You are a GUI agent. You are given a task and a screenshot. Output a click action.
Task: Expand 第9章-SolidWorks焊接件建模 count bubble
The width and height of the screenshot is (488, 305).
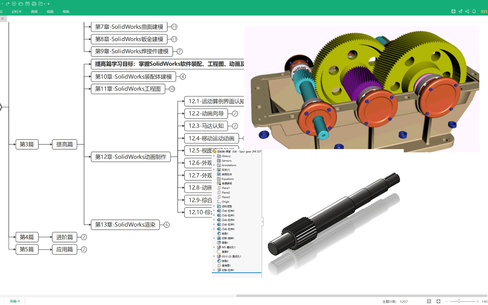coord(180,51)
